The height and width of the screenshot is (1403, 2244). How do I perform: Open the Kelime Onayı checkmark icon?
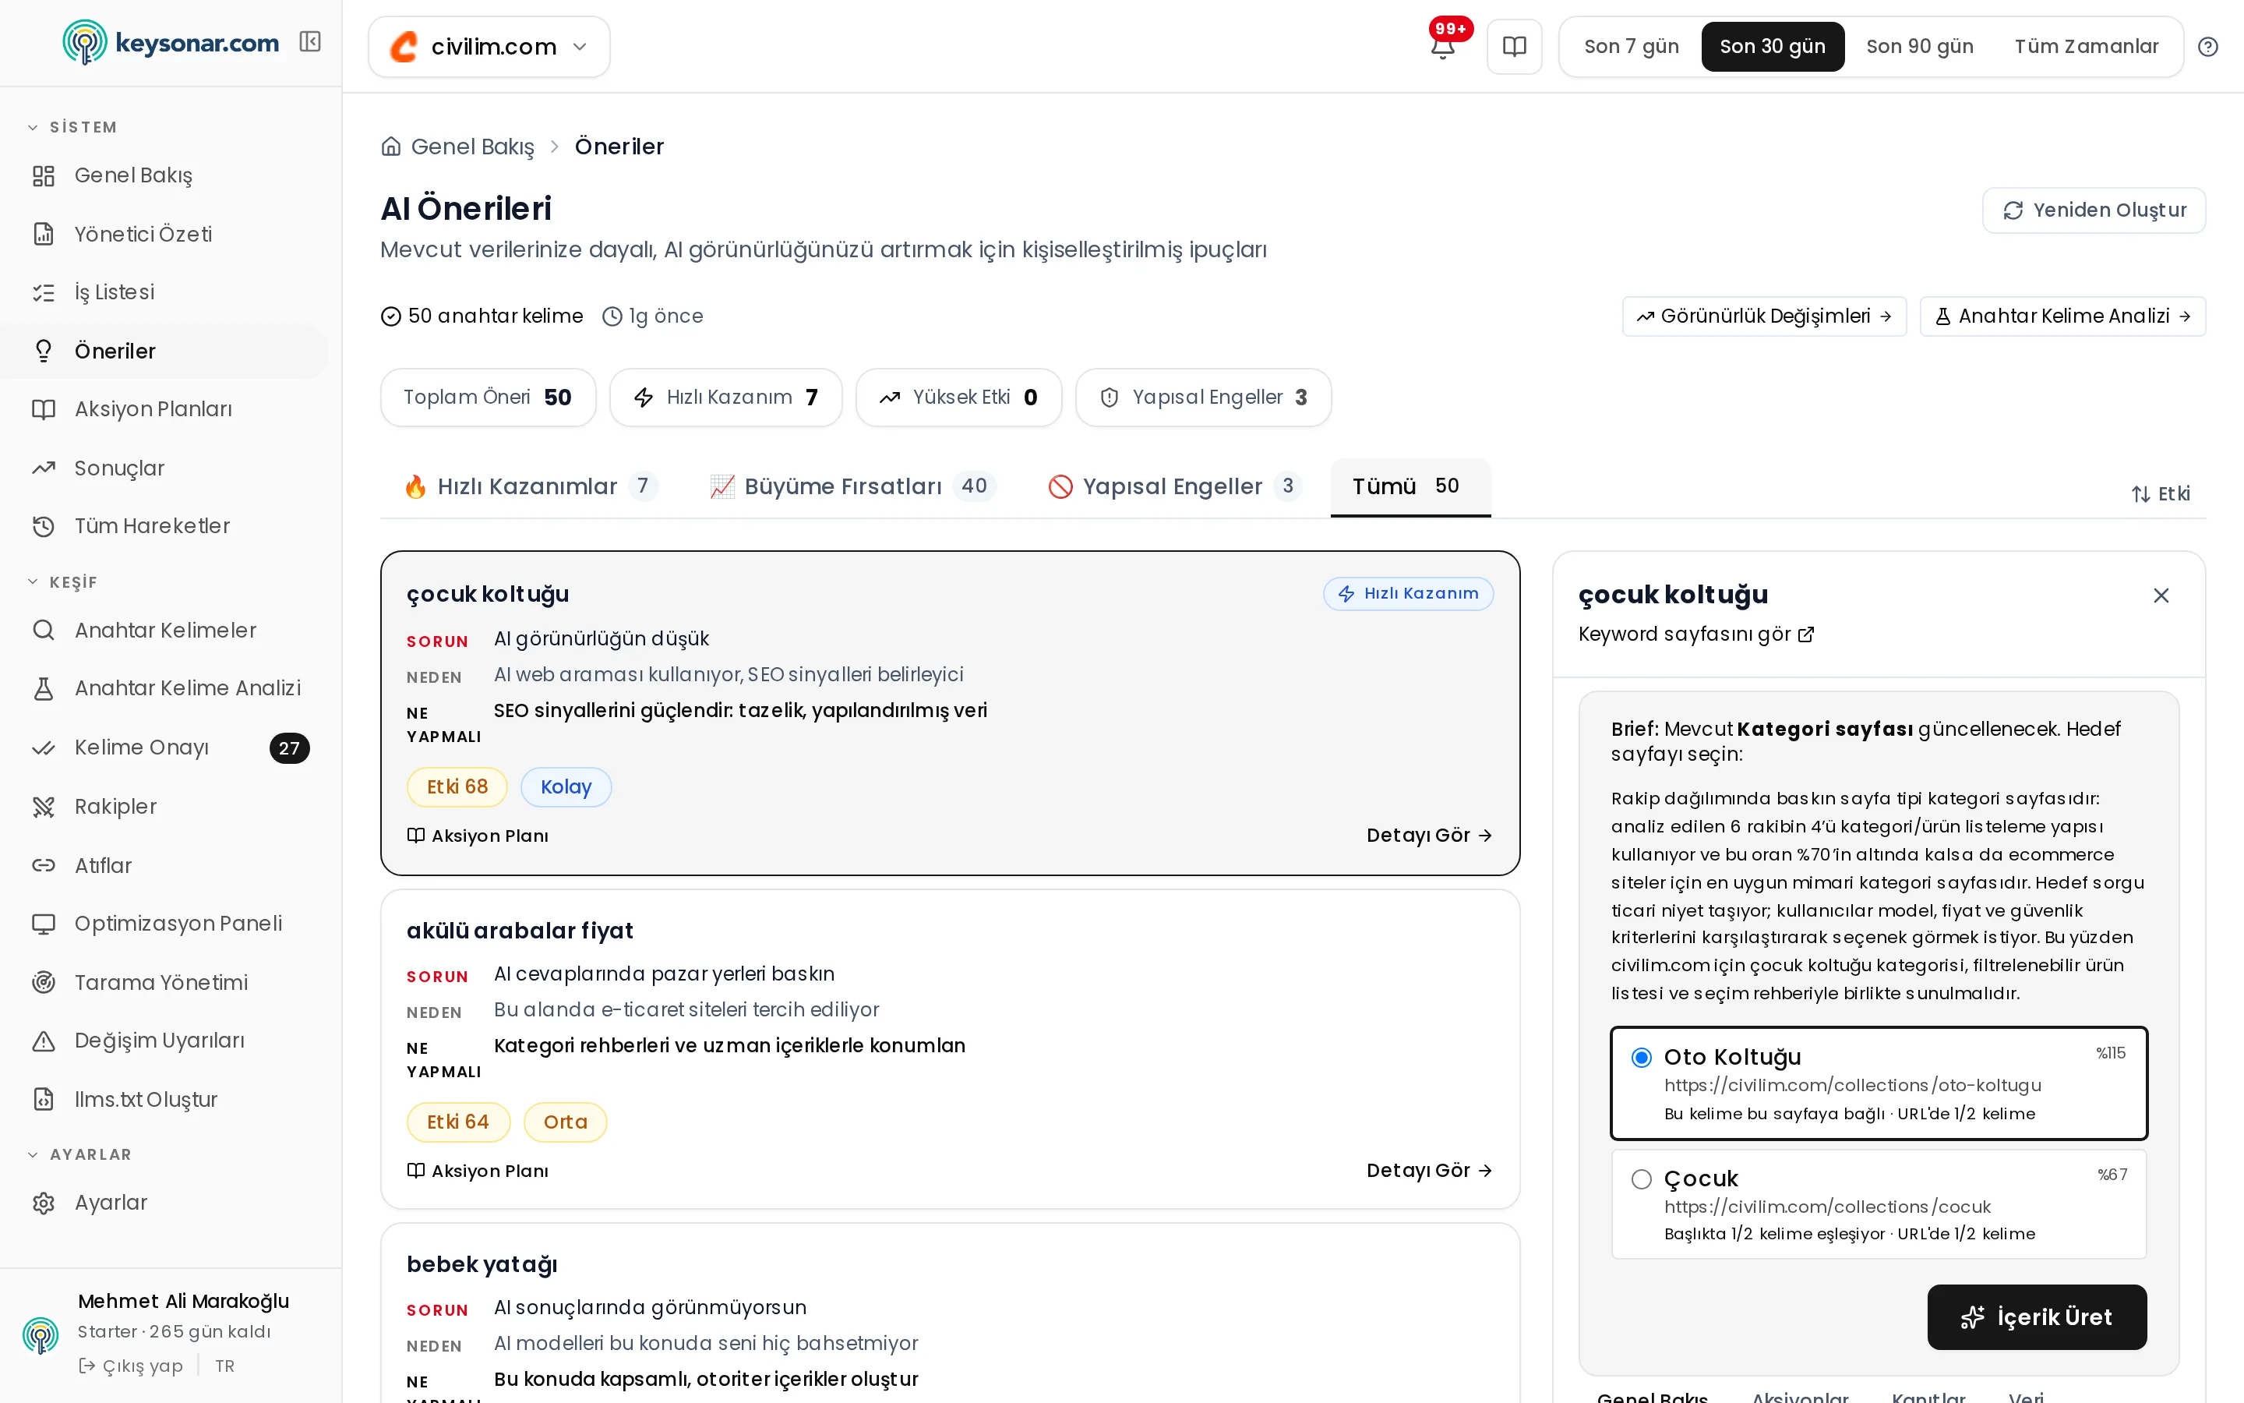click(44, 748)
